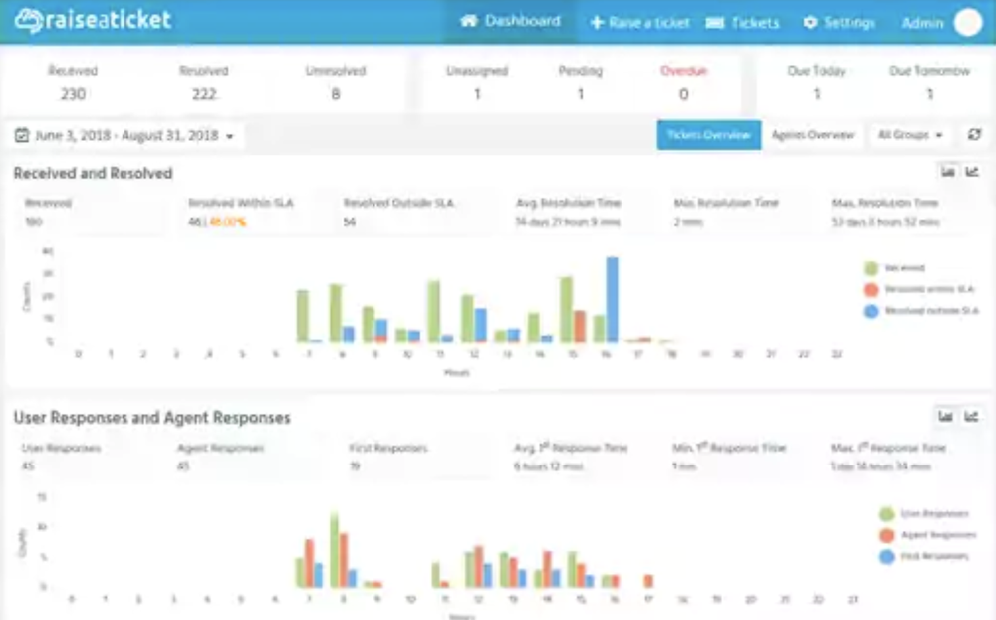Switch User Responses chart to line view
This screenshot has width=996, height=620.
(x=971, y=417)
